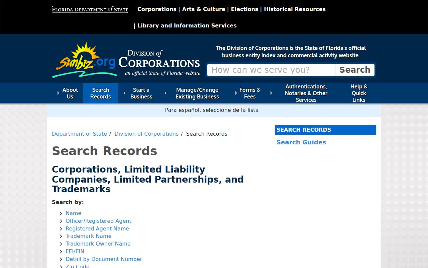Click the SEARCH RECORDS sidebar heading
Screen dimensions: 428x268
(325, 130)
